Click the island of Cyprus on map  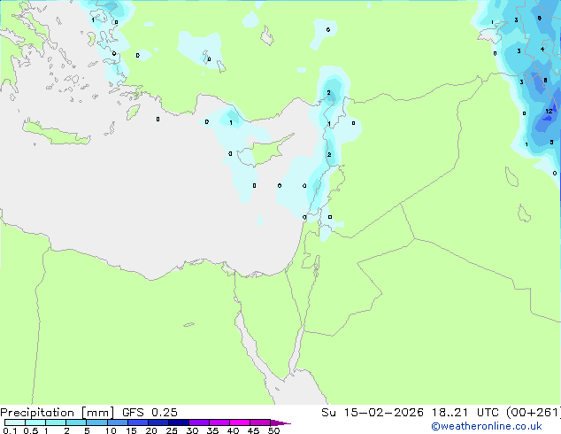point(266,151)
